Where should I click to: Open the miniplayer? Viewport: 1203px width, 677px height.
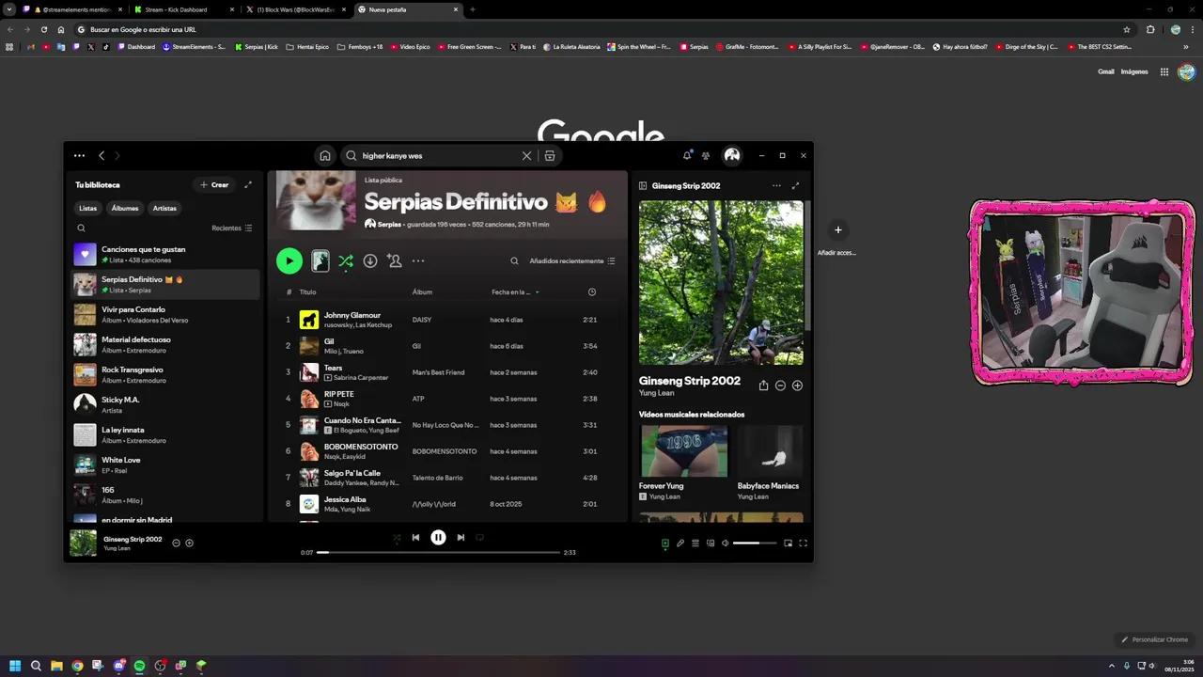[788, 543]
